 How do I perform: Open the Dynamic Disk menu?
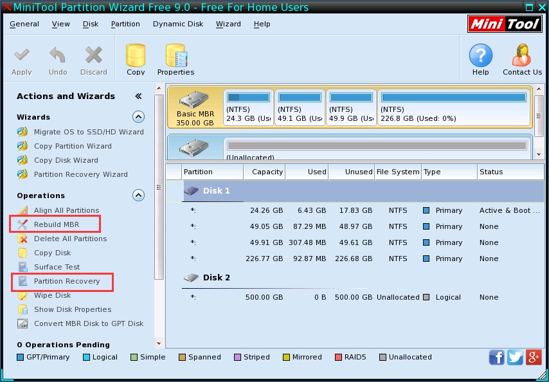(178, 24)
